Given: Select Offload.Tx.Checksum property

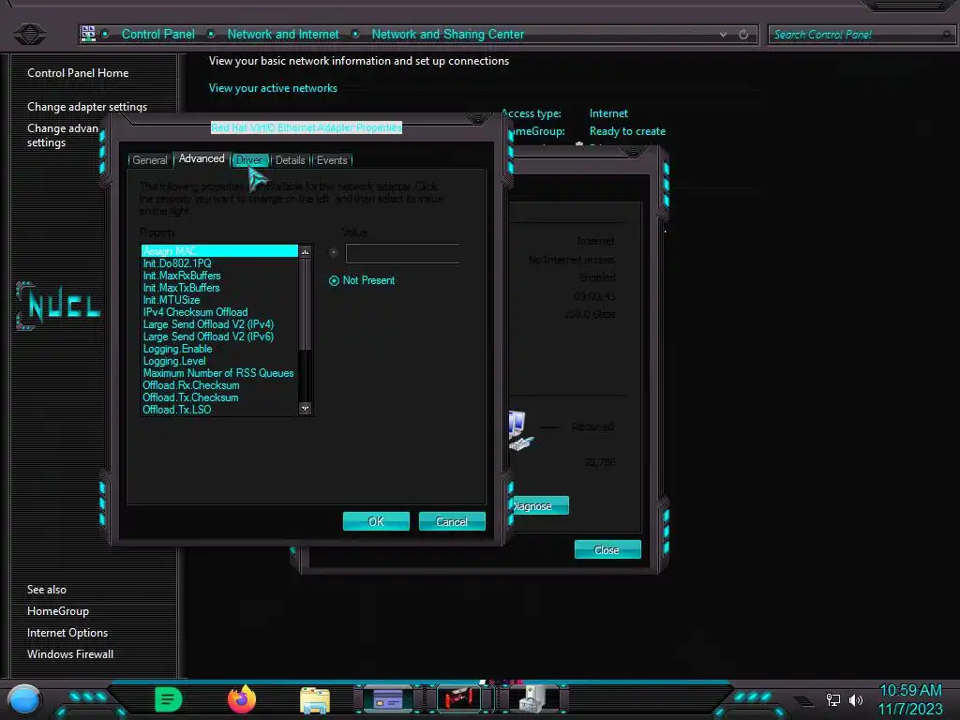Looking at the screenshot, I should point(219,397).
